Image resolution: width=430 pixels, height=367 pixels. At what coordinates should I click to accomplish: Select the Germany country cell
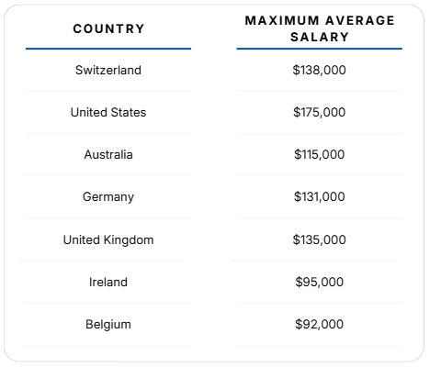point(108,196)
